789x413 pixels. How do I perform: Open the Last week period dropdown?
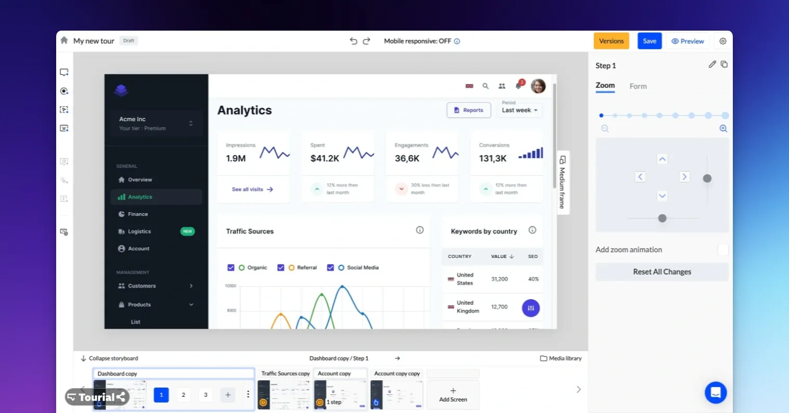[x=519, y=110]
